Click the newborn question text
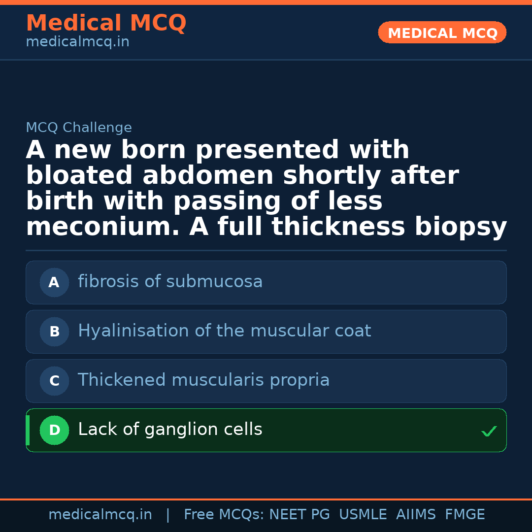The width and height of the screenshot is (532, 532). pyautogui.click(x=266, y=189)
